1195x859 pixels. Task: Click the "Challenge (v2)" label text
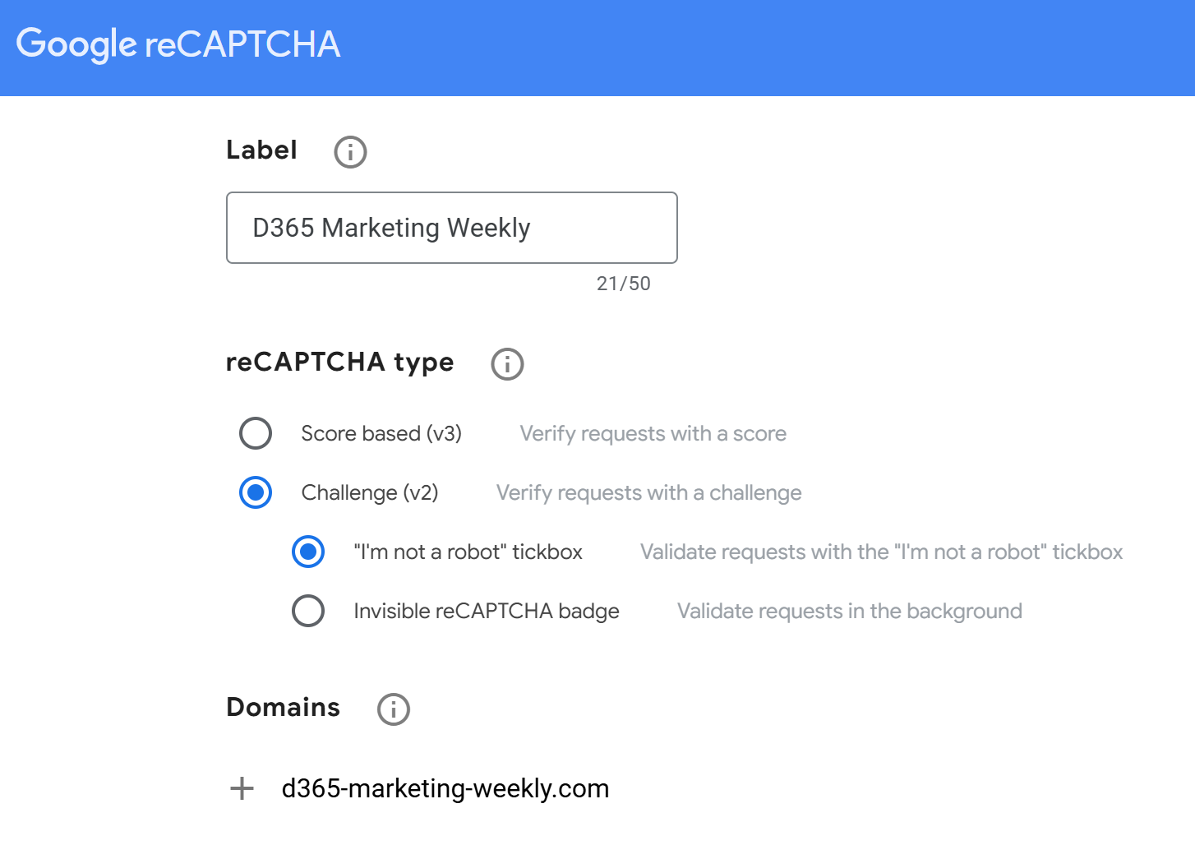[x=369, y=492]
